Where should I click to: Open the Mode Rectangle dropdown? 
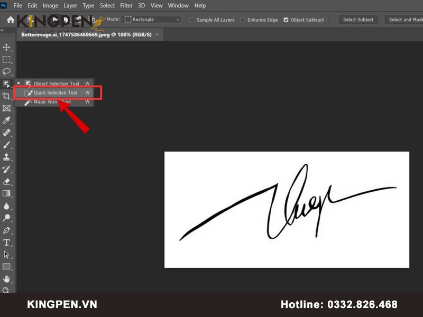[152, 20]
